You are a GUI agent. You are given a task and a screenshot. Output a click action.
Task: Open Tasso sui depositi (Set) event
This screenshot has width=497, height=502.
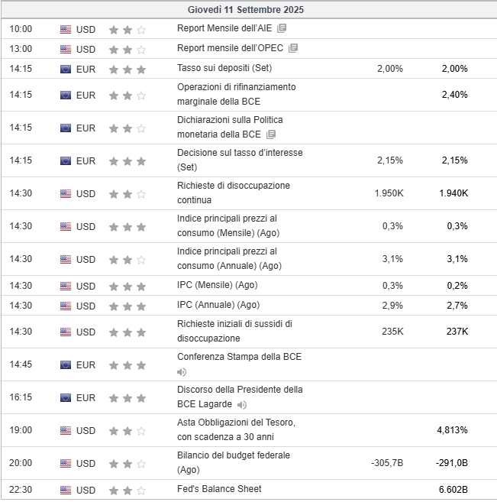pyautogui.click(x=224, y=68)
